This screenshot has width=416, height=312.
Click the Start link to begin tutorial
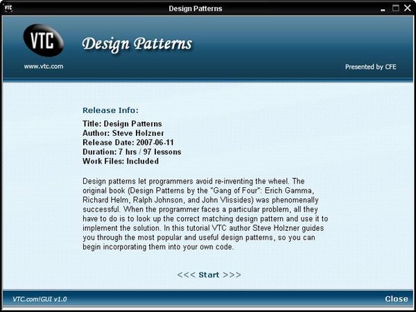tap(209, 275)
